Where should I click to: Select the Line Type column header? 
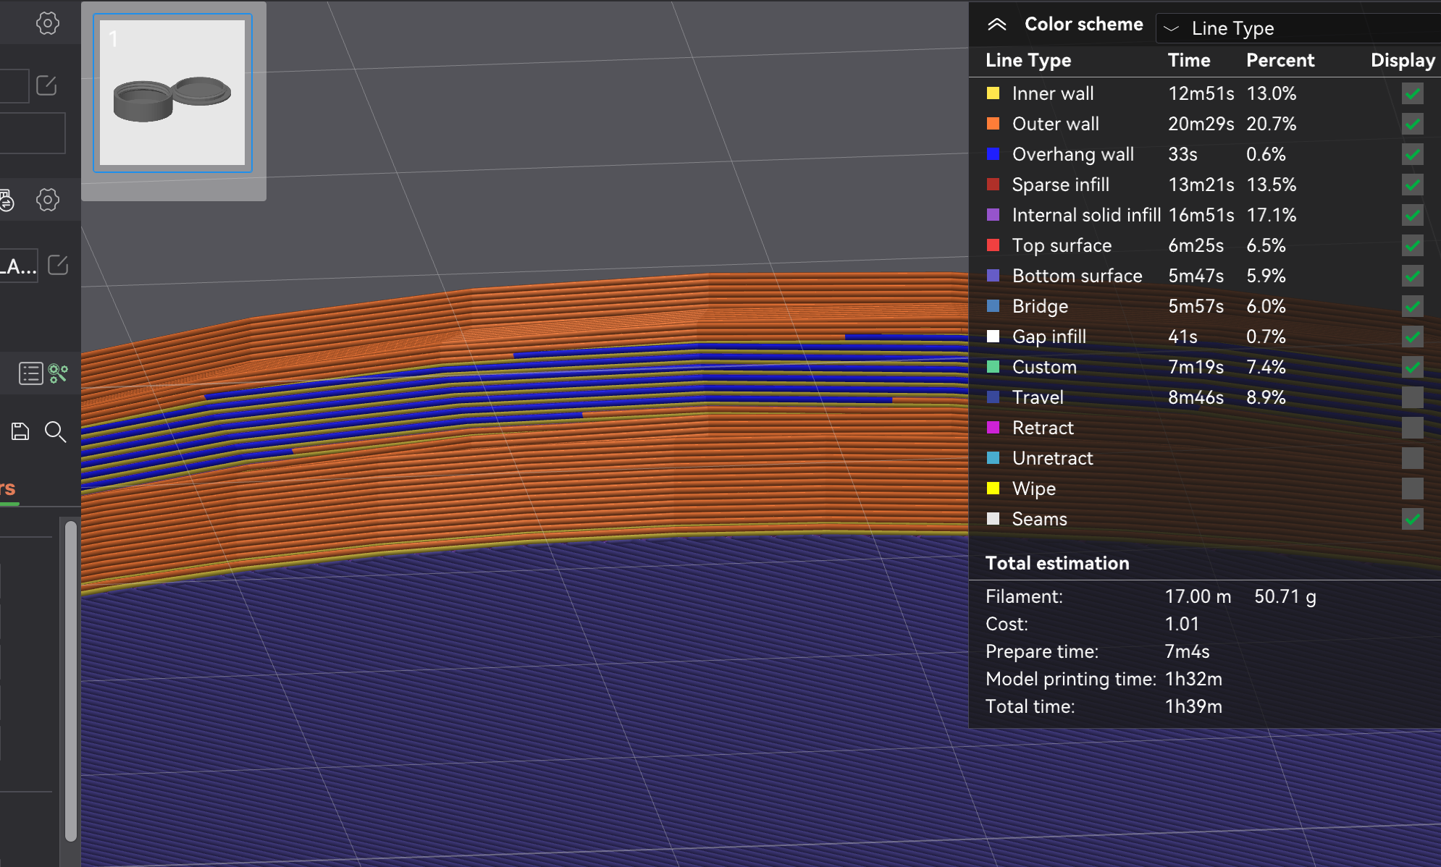point(1028,60)
